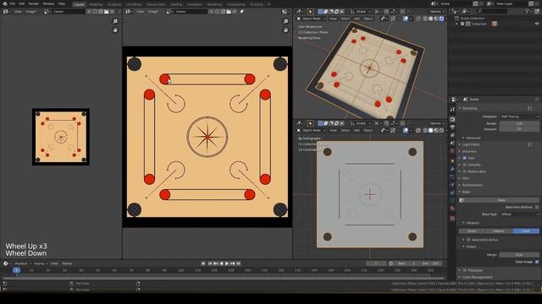This screenshot has height=304, width=542.
Task: Open the Object properties tab icon
Action: (452, 161)
